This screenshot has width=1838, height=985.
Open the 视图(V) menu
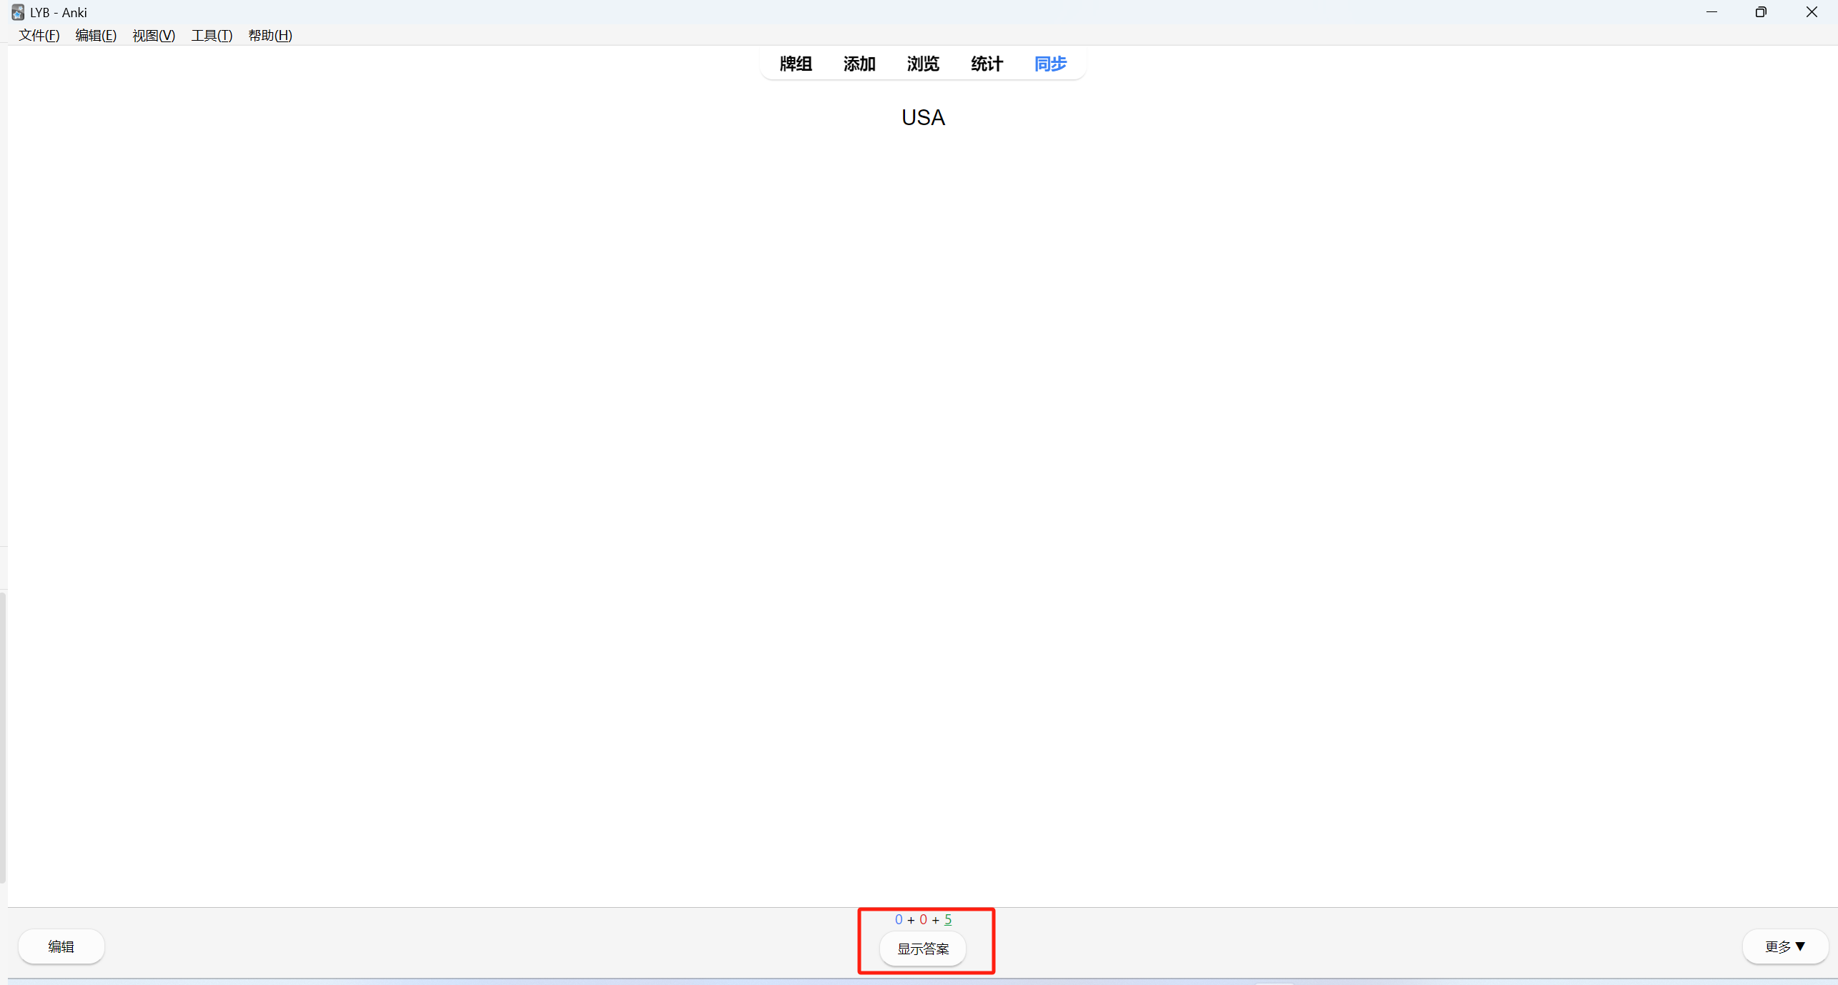click(154, 35)
